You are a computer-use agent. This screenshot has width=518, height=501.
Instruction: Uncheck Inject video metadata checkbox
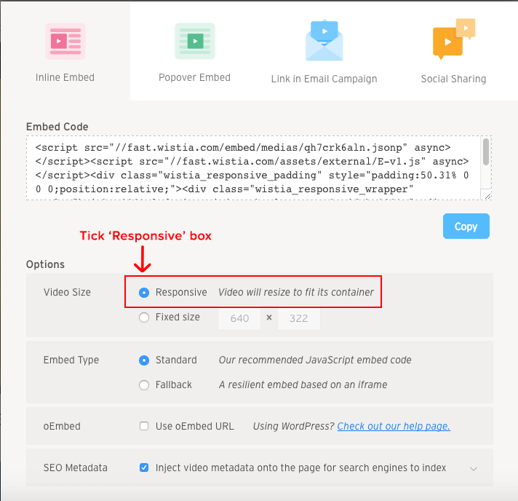(x=144, y=468)
